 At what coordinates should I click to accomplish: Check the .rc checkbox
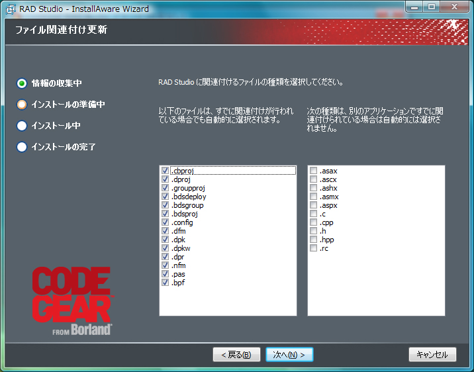click(314, 248)
